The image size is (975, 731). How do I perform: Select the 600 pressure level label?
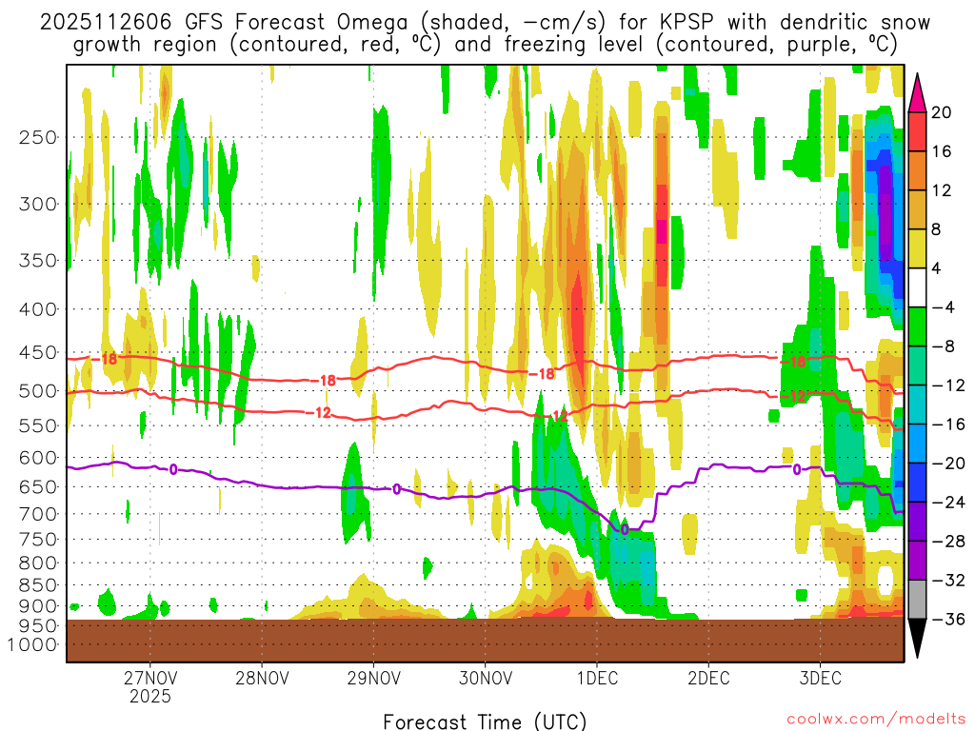coord(38,458)
